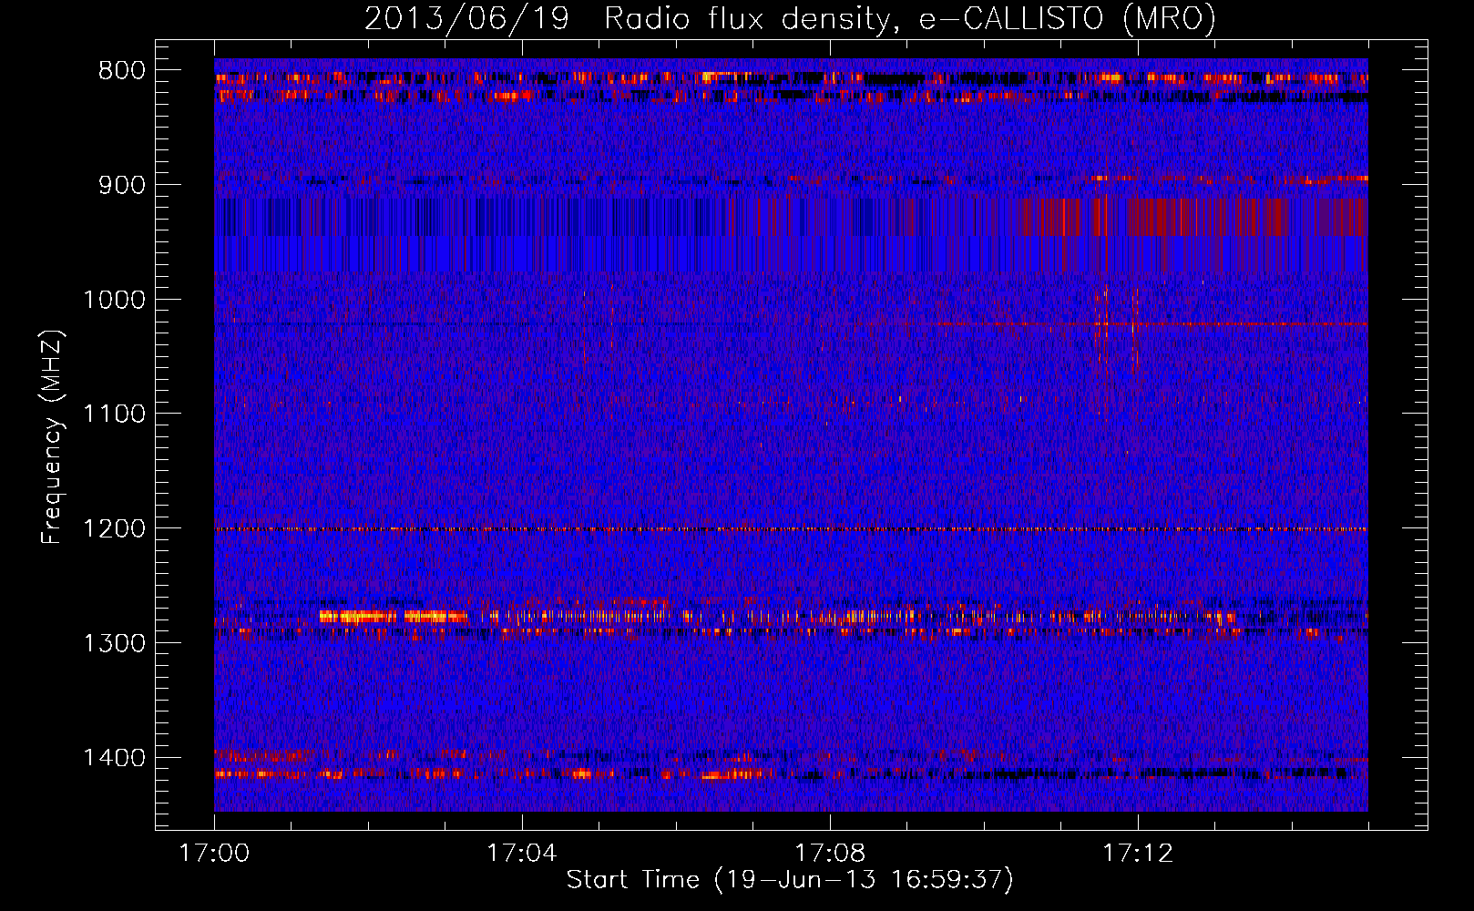The width and height of the screenshot is (1474, 911).
Task: Click the 1100 frequency tick label
Action: 114,415
